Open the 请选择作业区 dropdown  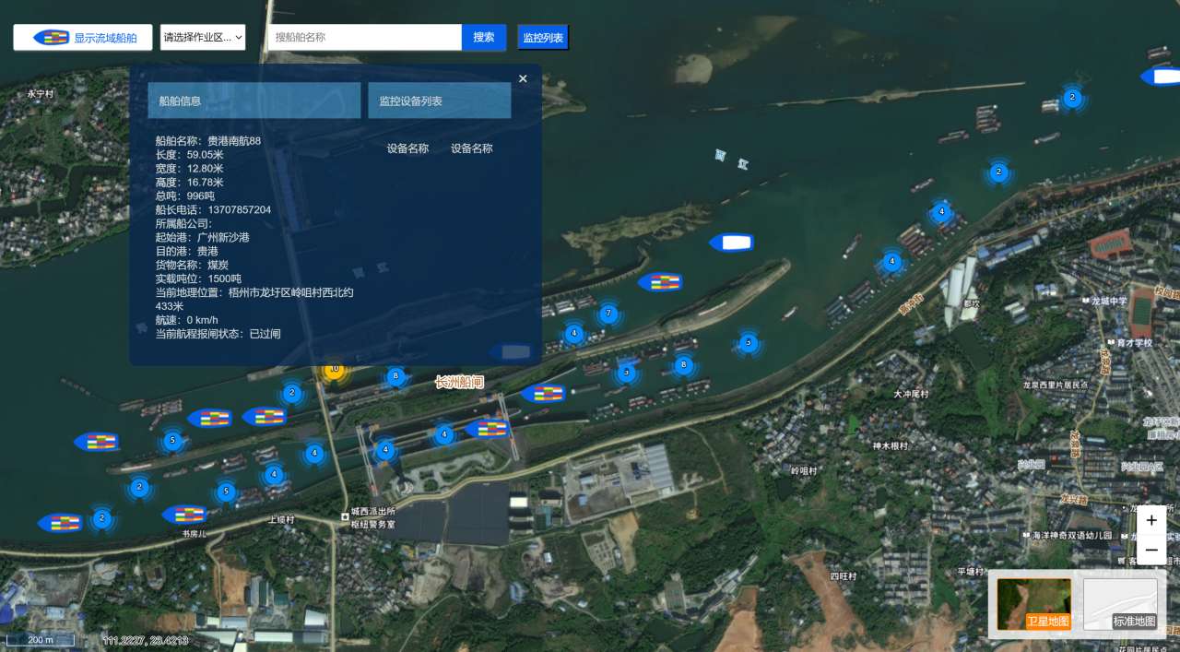203,38
